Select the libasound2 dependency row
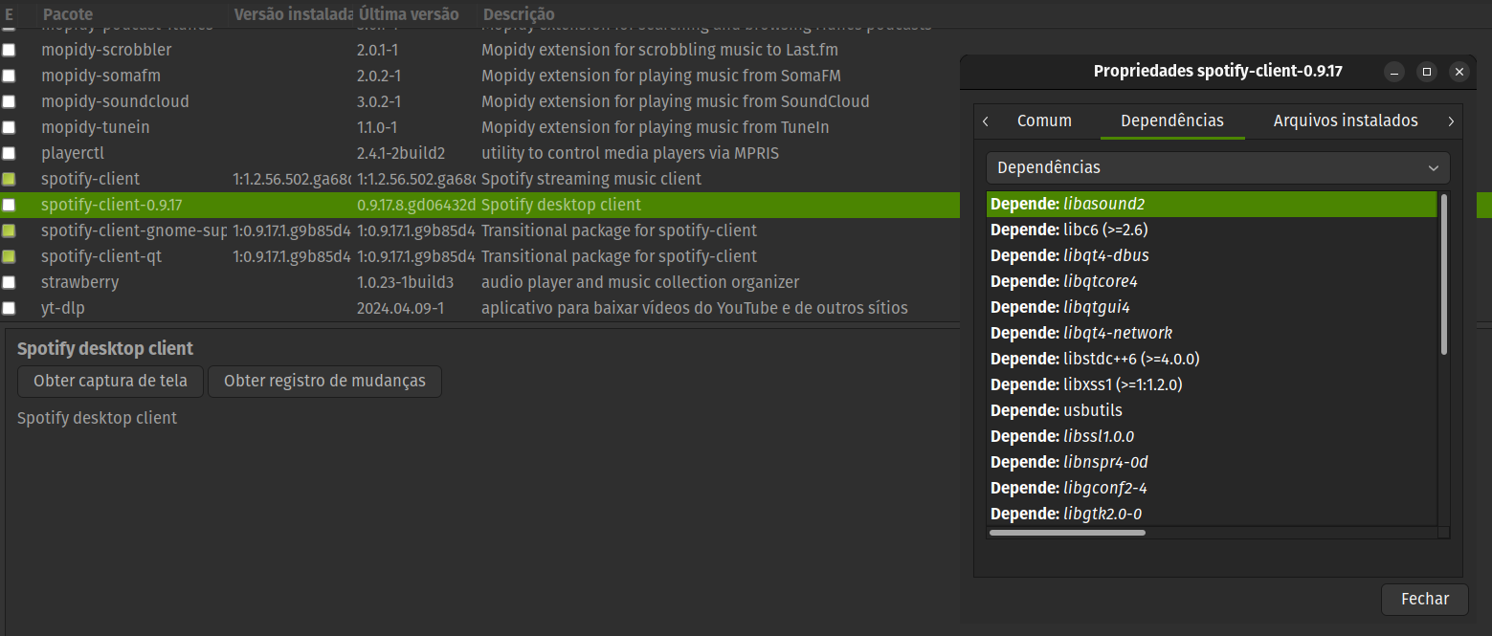 coord(1212,205)
